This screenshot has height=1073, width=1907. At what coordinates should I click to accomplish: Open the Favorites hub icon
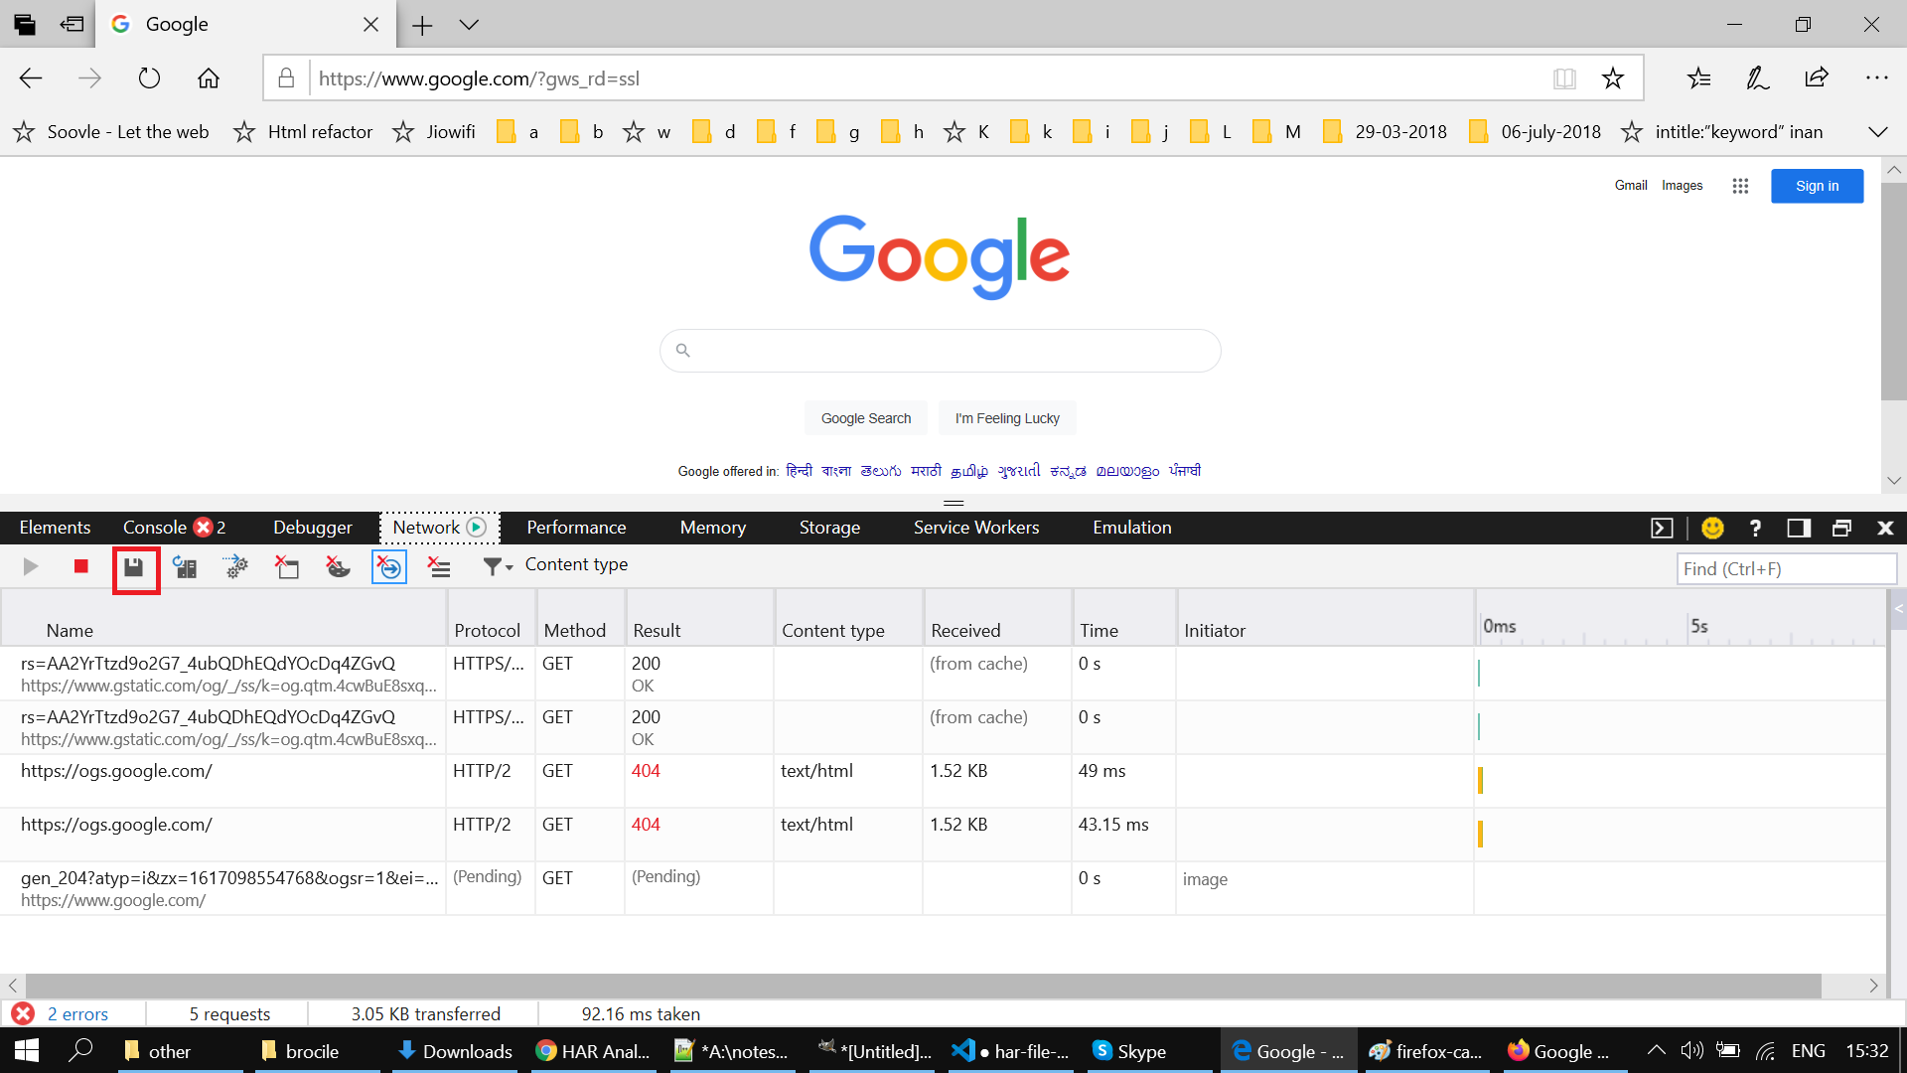point(1699,78)
